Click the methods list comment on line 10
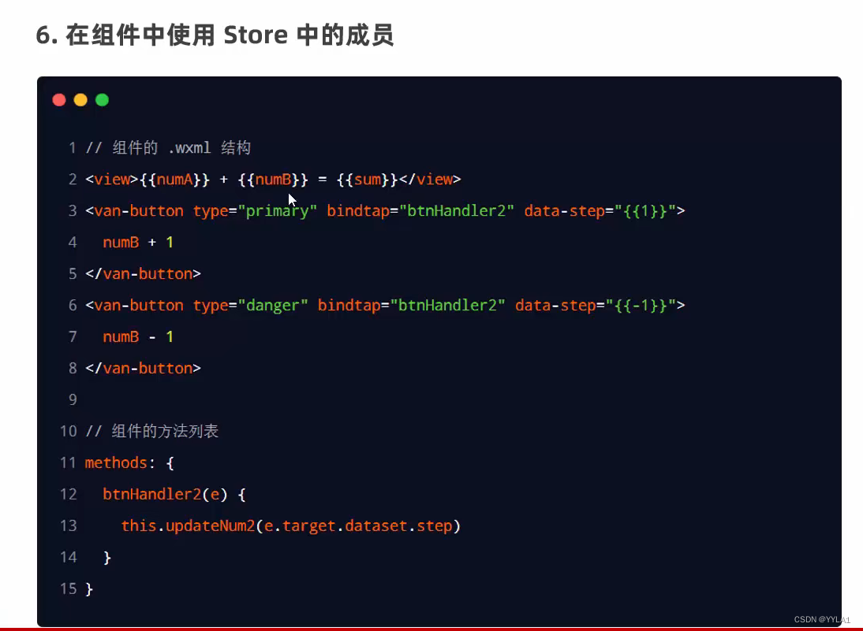The image size is (863, 631). point(152,431)
